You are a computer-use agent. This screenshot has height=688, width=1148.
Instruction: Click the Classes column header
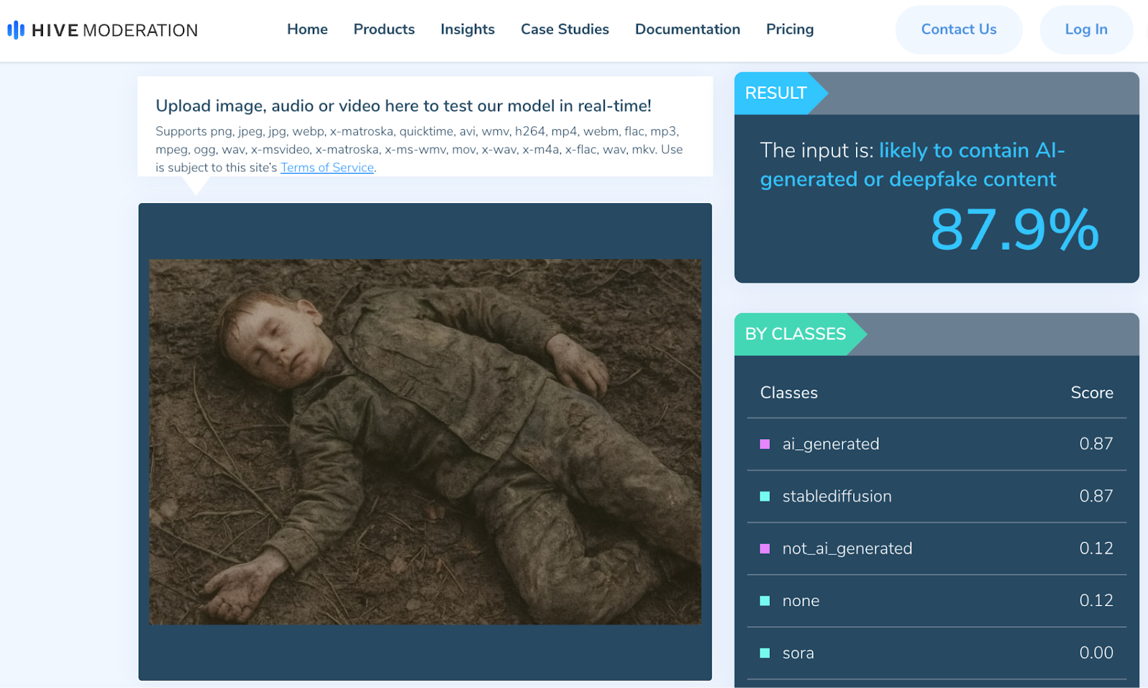coord(789,392)
